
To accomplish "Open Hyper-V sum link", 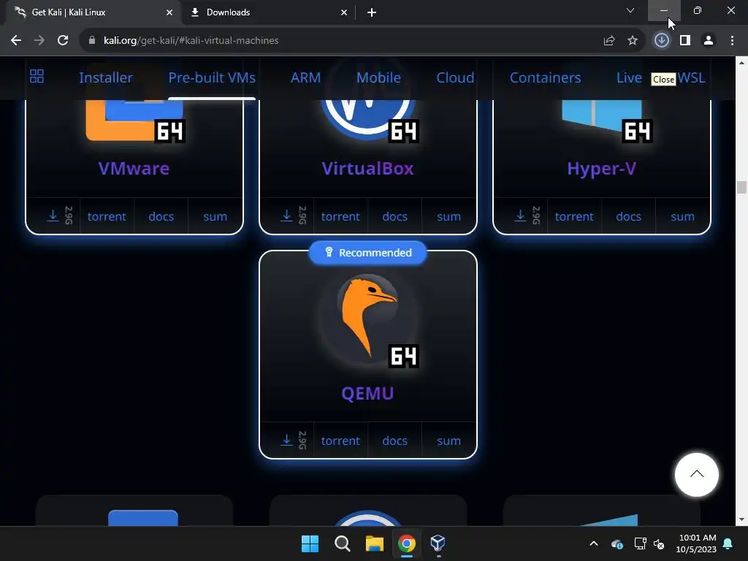I will coord(683,216).
